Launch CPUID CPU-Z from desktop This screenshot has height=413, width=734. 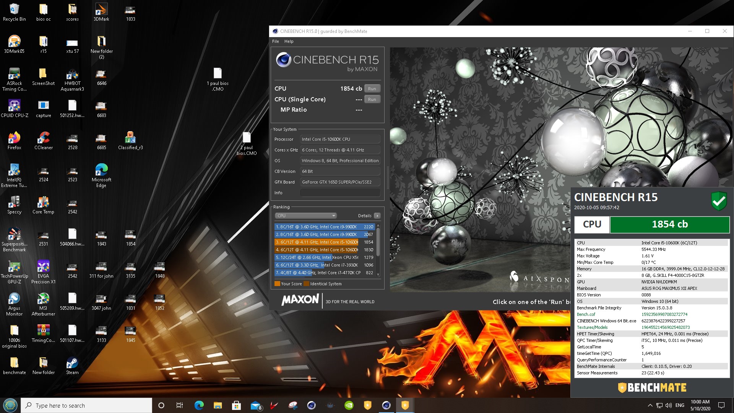pos(14,109)
